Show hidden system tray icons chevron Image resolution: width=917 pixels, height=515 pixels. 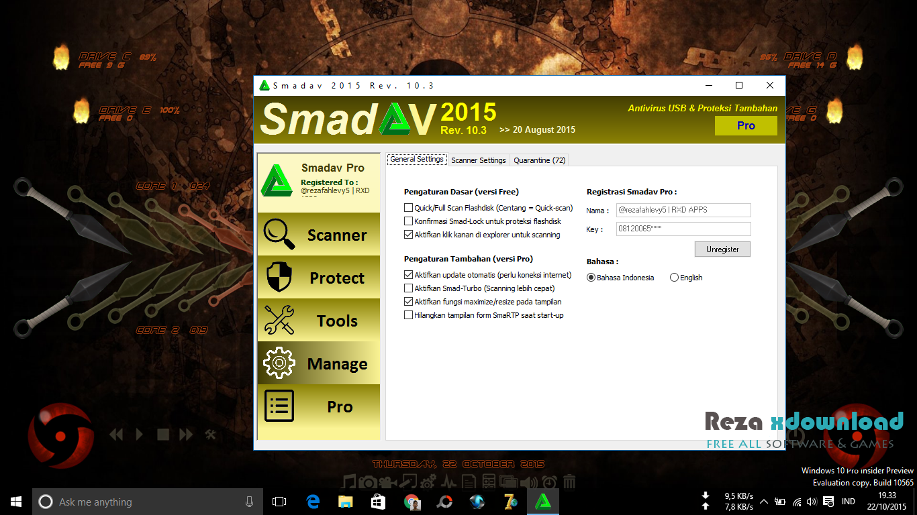(x=764, y=502)
